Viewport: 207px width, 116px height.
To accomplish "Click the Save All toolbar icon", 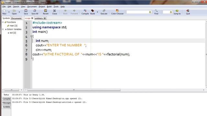I will [x=35, y=12].
